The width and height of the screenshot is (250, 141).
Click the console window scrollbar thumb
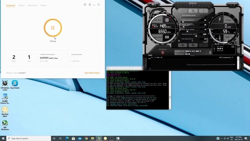point(170,97)
